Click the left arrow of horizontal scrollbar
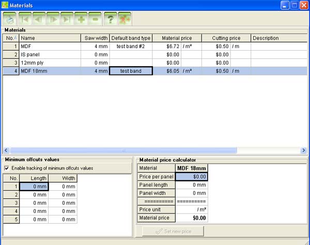The height and width of the screenshot is (245, 310). coord(6,150)
